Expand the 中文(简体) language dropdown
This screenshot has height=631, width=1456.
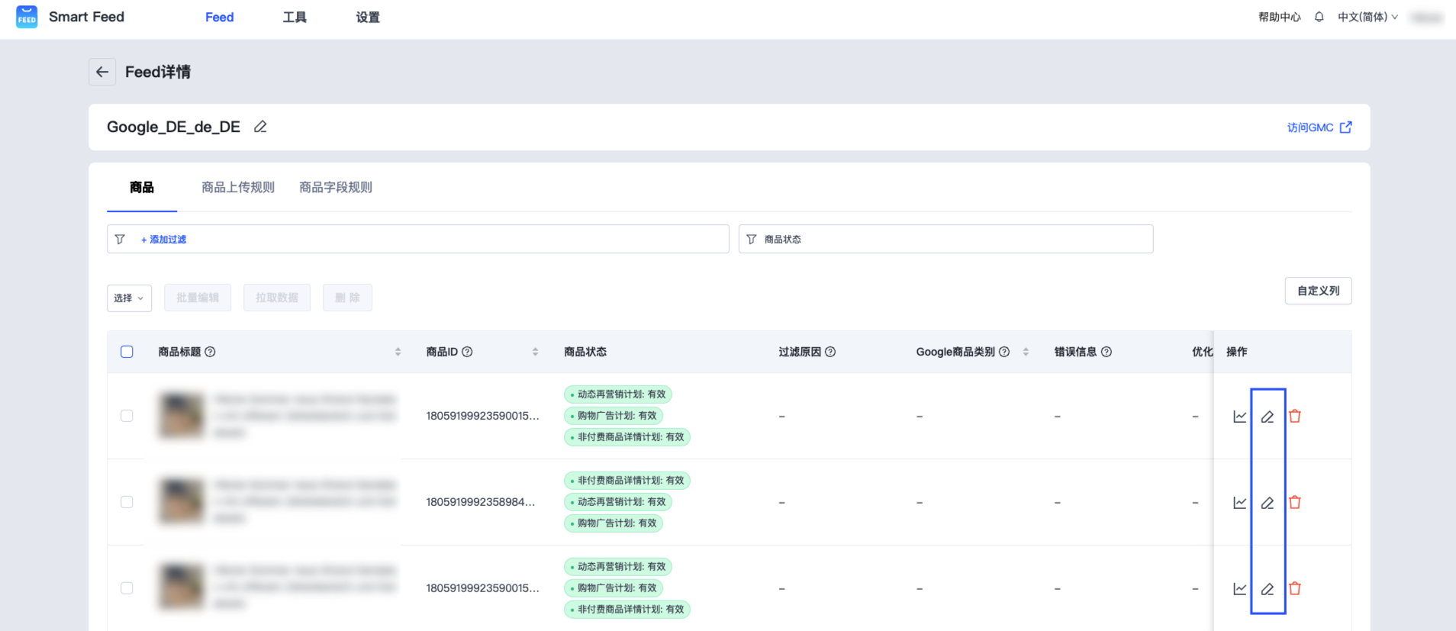pos(1367,17)
